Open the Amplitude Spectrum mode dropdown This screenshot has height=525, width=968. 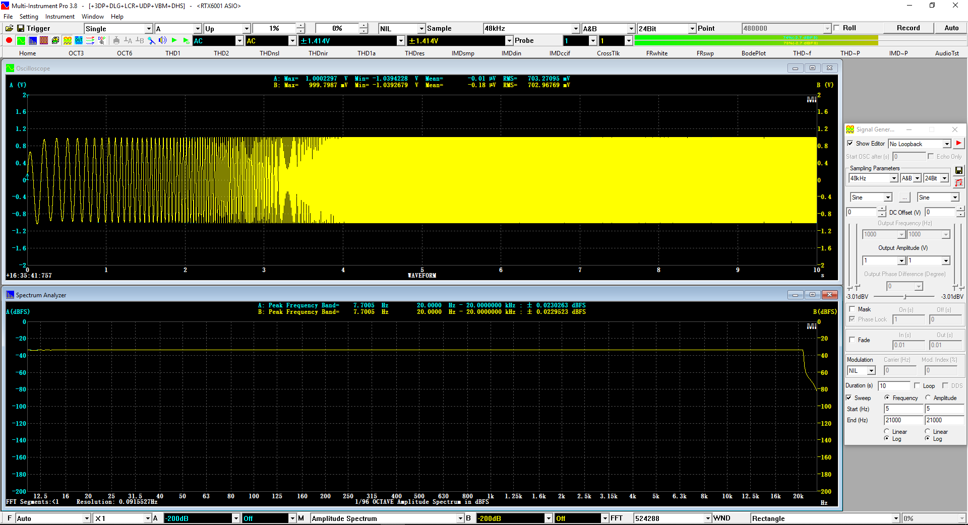tap(387, 518)
